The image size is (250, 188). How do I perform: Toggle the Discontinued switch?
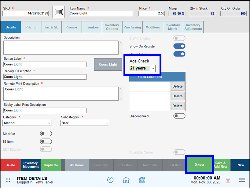[179, 116]
